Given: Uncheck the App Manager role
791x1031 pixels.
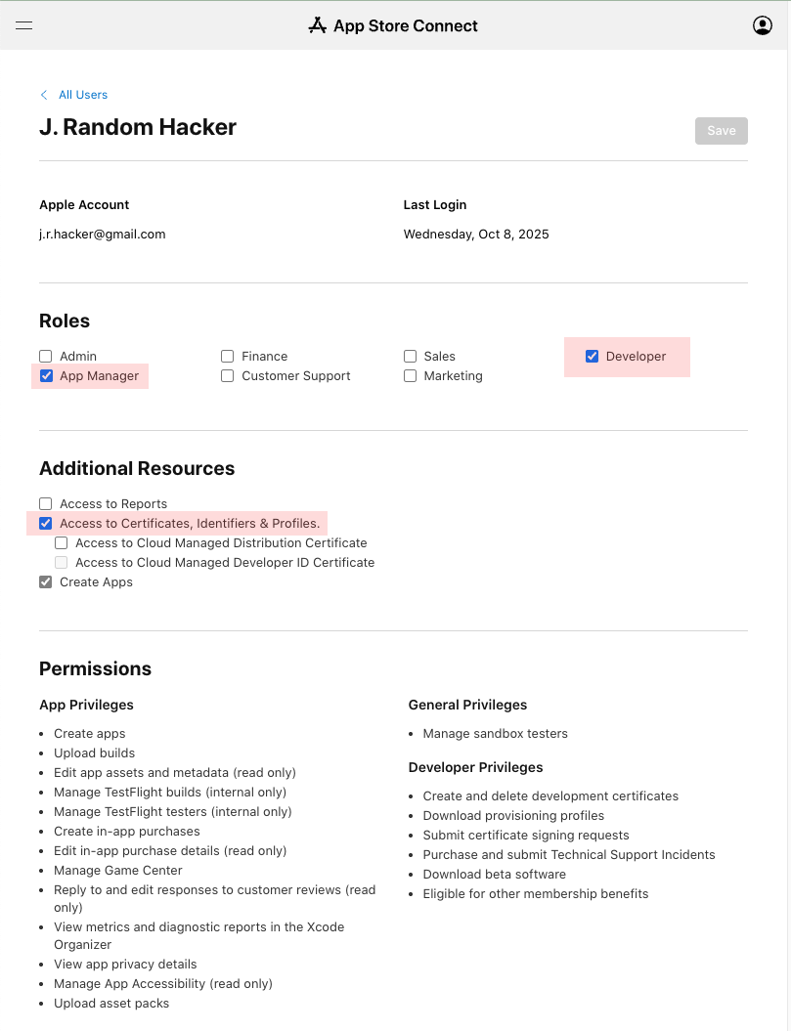Looking at the screenshot, I should click(46, 376).
